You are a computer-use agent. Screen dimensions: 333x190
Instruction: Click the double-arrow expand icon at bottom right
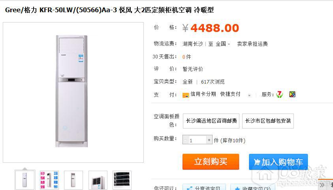[322, 185]
